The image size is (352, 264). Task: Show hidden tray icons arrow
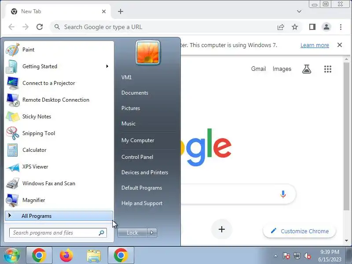pyautogui.click(x=275, y=256)
